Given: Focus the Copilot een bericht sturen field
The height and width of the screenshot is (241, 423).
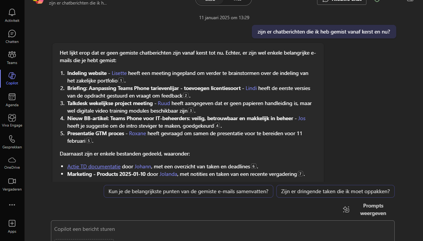Looking at the screenshot, I should (x=222, y=229).
